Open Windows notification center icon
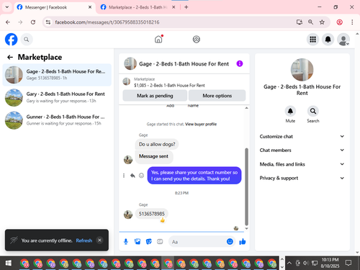Viewport: 360px width, 270px height. pyautogui.click(x=348, y=263)
